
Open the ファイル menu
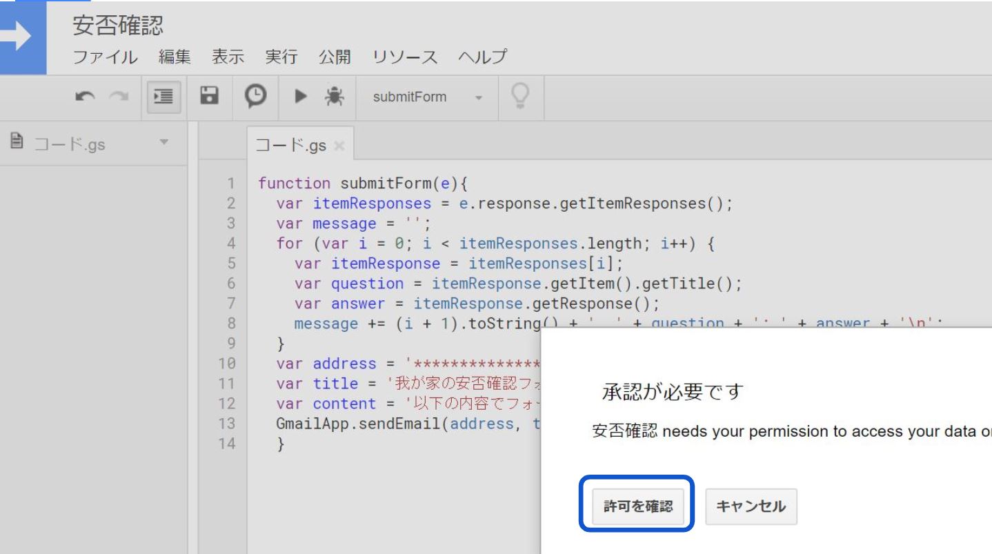(x=106, y=57)
